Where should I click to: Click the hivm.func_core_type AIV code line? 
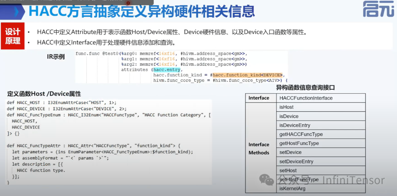221,81
